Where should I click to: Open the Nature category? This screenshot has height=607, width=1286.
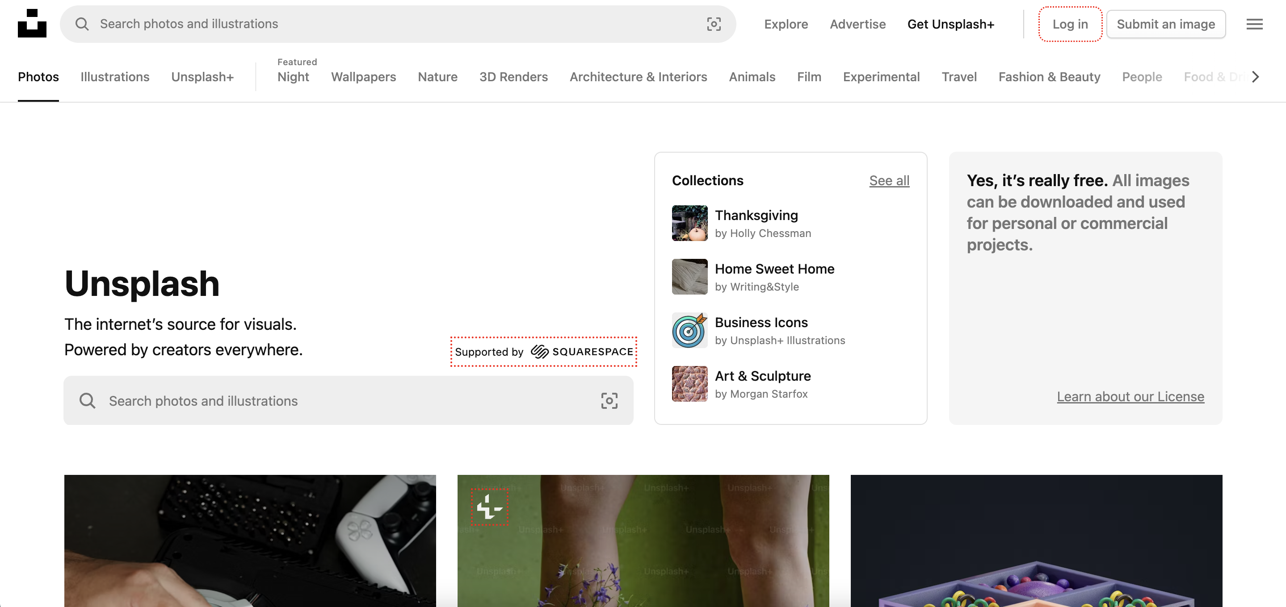pos(437,77)
